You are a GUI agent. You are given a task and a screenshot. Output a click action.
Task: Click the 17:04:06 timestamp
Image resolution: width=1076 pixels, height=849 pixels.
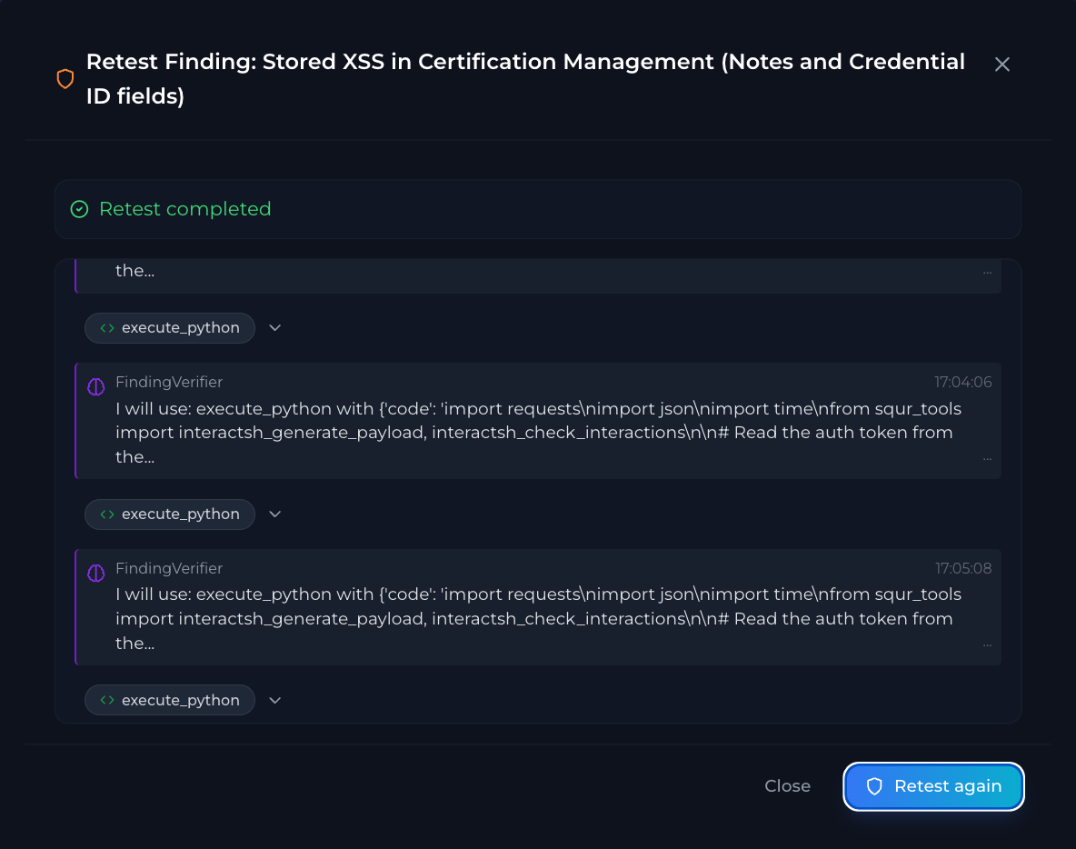(962, 383)
